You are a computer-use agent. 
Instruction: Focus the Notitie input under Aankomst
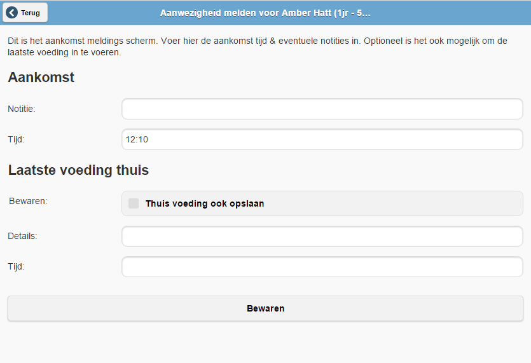[x=322, y=109]
